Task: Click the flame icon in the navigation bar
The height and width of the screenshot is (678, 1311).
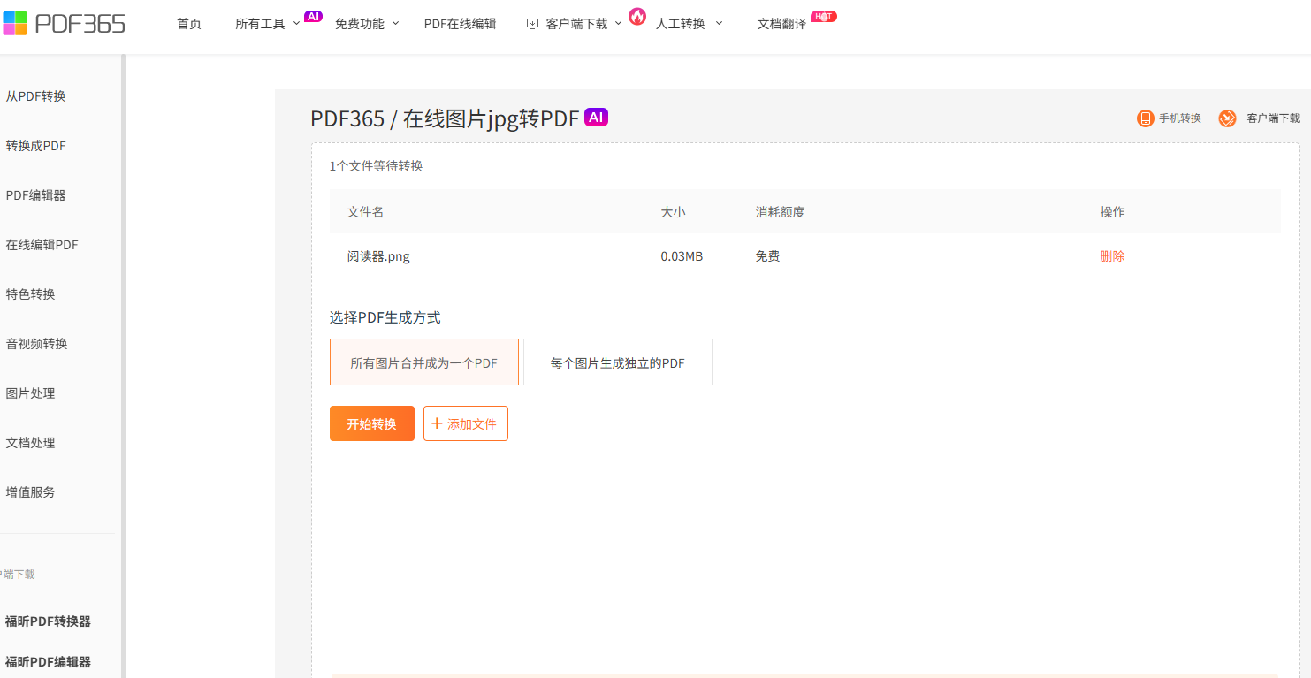Action: [x=637, y=16]
